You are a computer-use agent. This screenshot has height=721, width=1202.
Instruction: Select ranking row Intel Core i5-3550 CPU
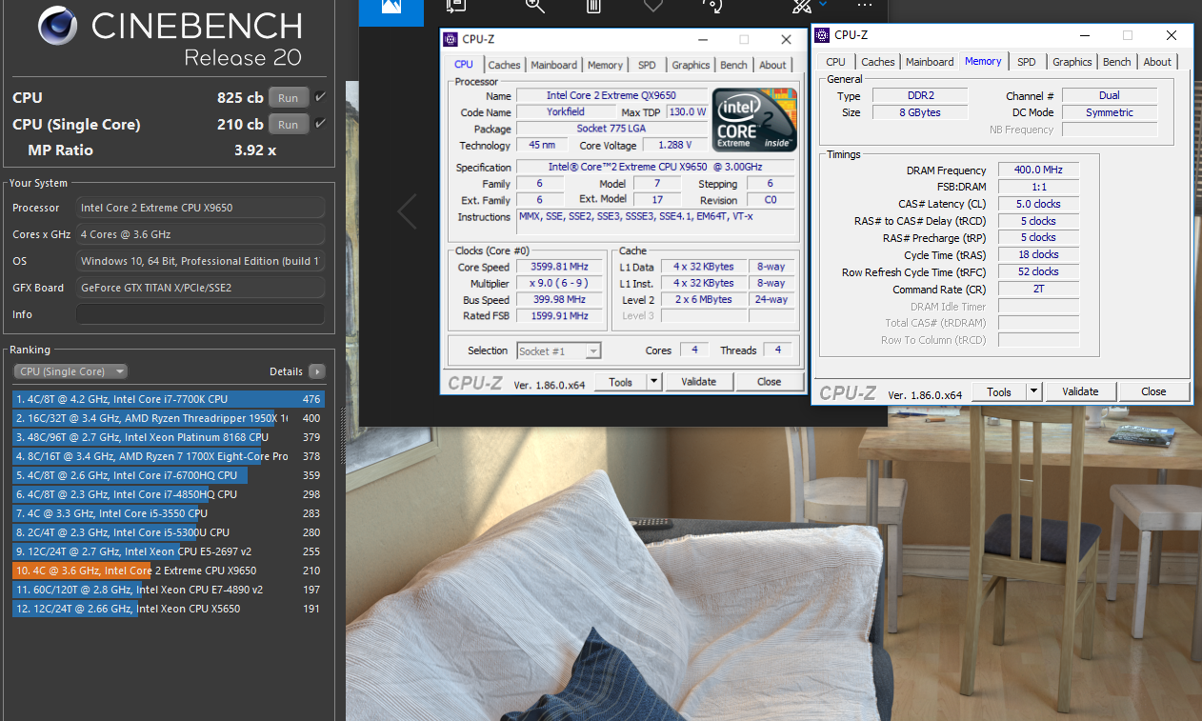[169, 513]
